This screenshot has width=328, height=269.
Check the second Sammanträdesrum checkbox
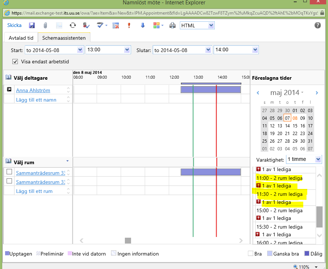point(9,181)
